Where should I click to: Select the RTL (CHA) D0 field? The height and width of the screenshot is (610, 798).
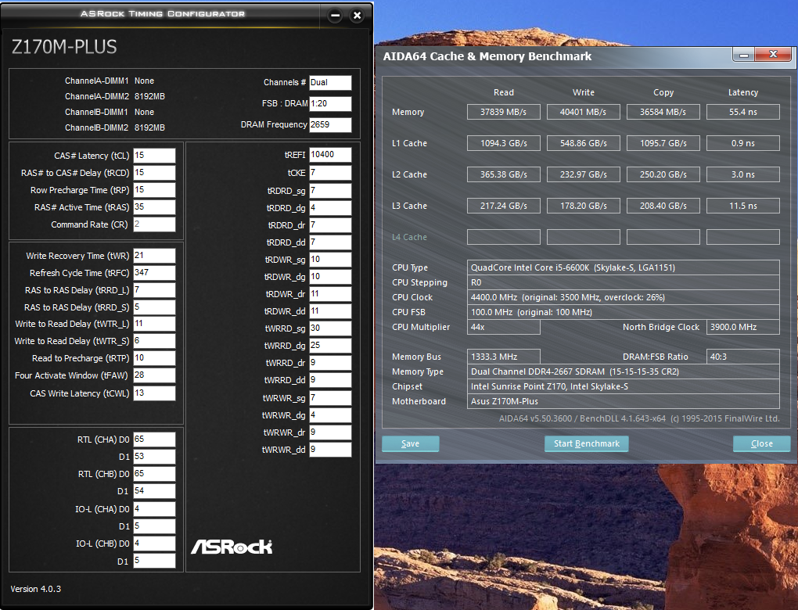pos(154,440)
